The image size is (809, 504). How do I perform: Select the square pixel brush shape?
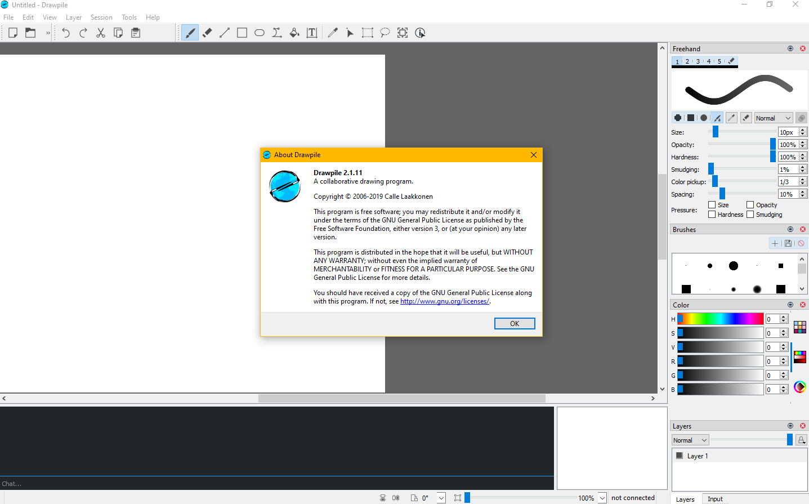point(691,118)
